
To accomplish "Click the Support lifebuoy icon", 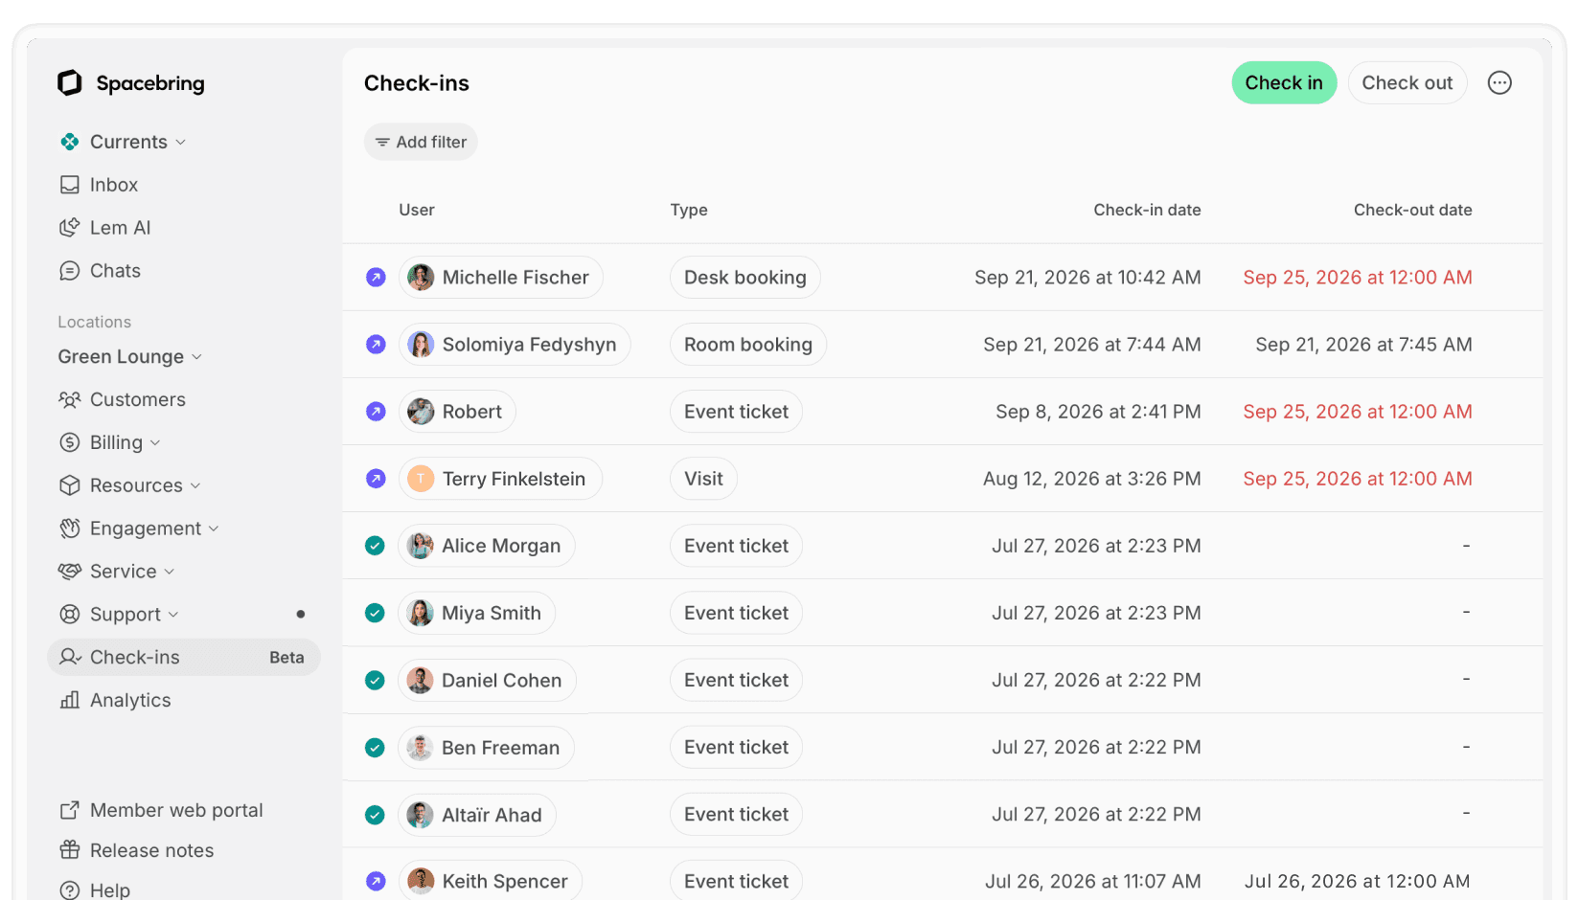I will click(x=69, y=615).
